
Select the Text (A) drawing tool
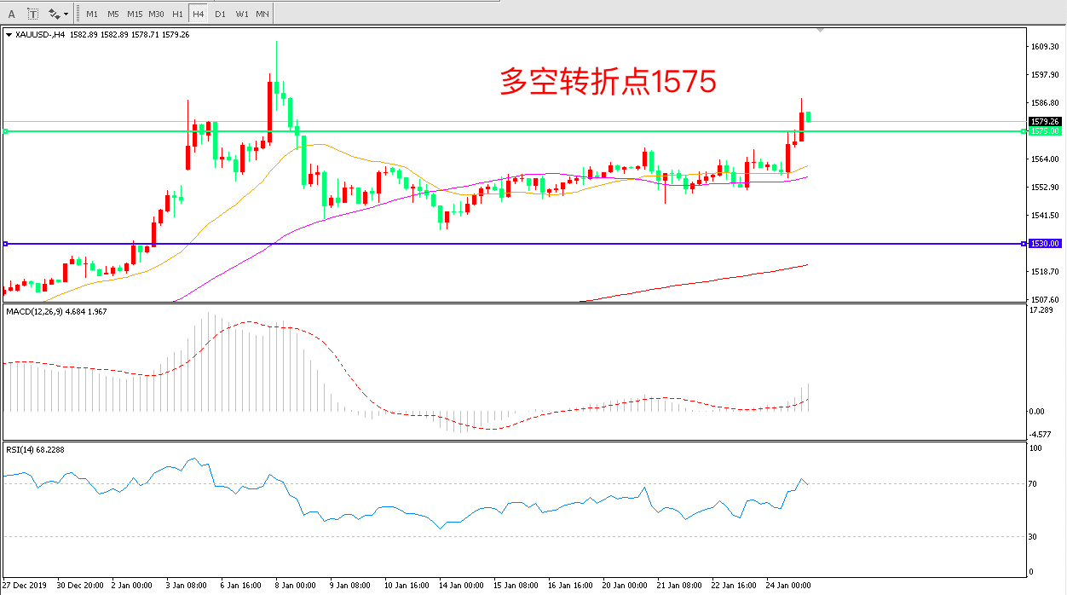(x=12, y=14)
